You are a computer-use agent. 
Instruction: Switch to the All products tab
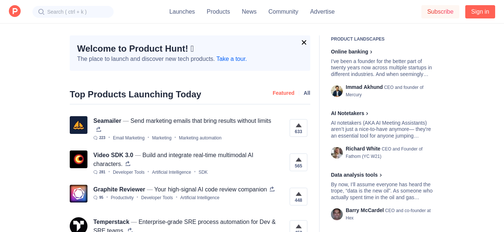(307, 93)
